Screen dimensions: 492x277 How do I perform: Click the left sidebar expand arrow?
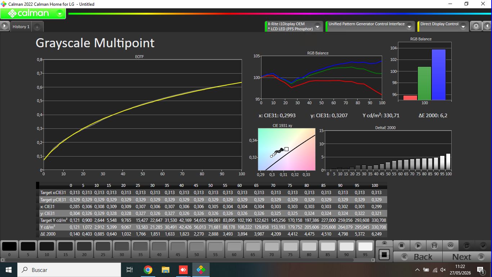[x=4, y=26]
